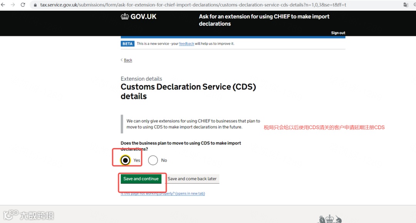Sign out of the service
The image size is (416, 223).
click(x=338, y=33)
